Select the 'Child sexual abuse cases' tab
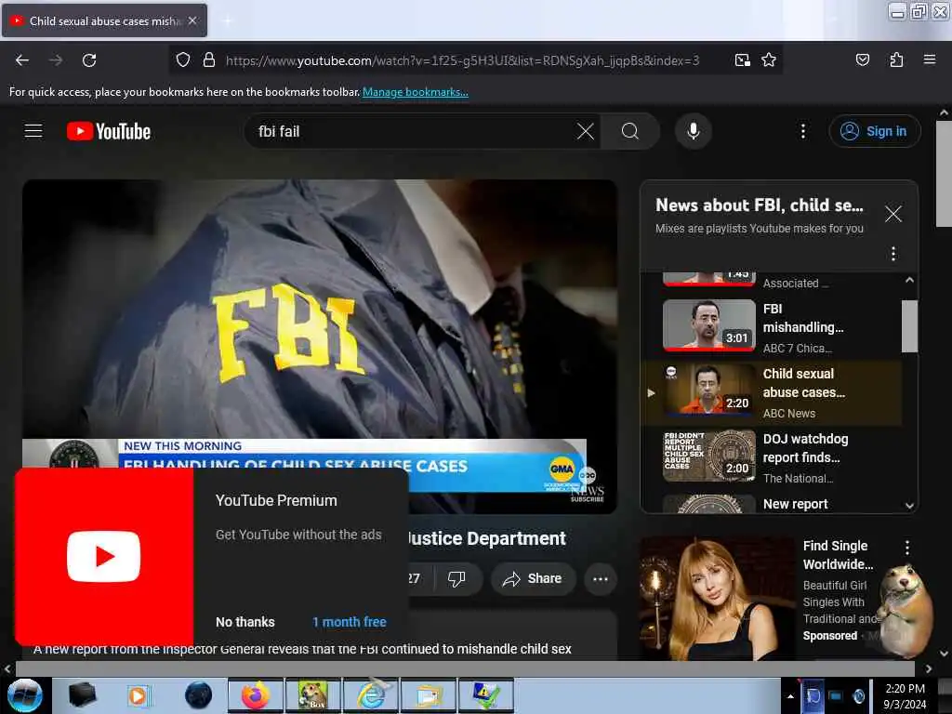 click(x=104, y=20)
